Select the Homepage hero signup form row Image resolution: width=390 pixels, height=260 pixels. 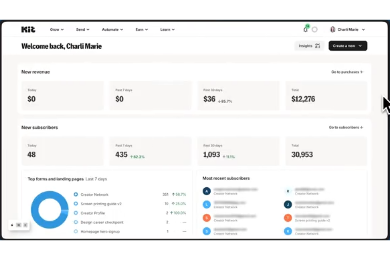tap(100, 232)
